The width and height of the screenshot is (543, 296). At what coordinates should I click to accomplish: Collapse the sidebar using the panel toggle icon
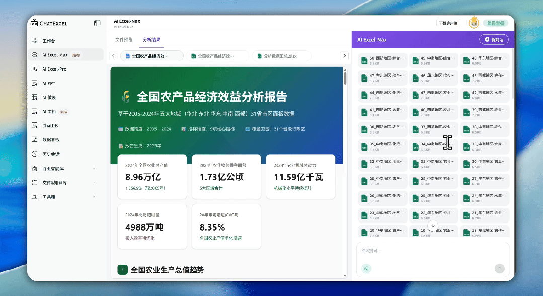(97, 23)
